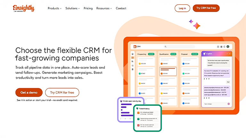The image size is (246, 138).
Task: Expand the Resources navigation dropdown
Action: click(104, 8)
